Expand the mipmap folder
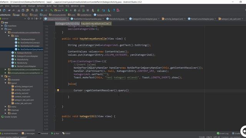 point(5,110)
